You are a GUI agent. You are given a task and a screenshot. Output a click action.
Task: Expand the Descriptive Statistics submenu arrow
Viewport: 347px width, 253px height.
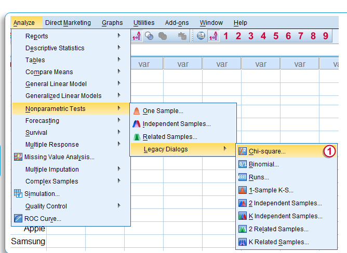119,48
